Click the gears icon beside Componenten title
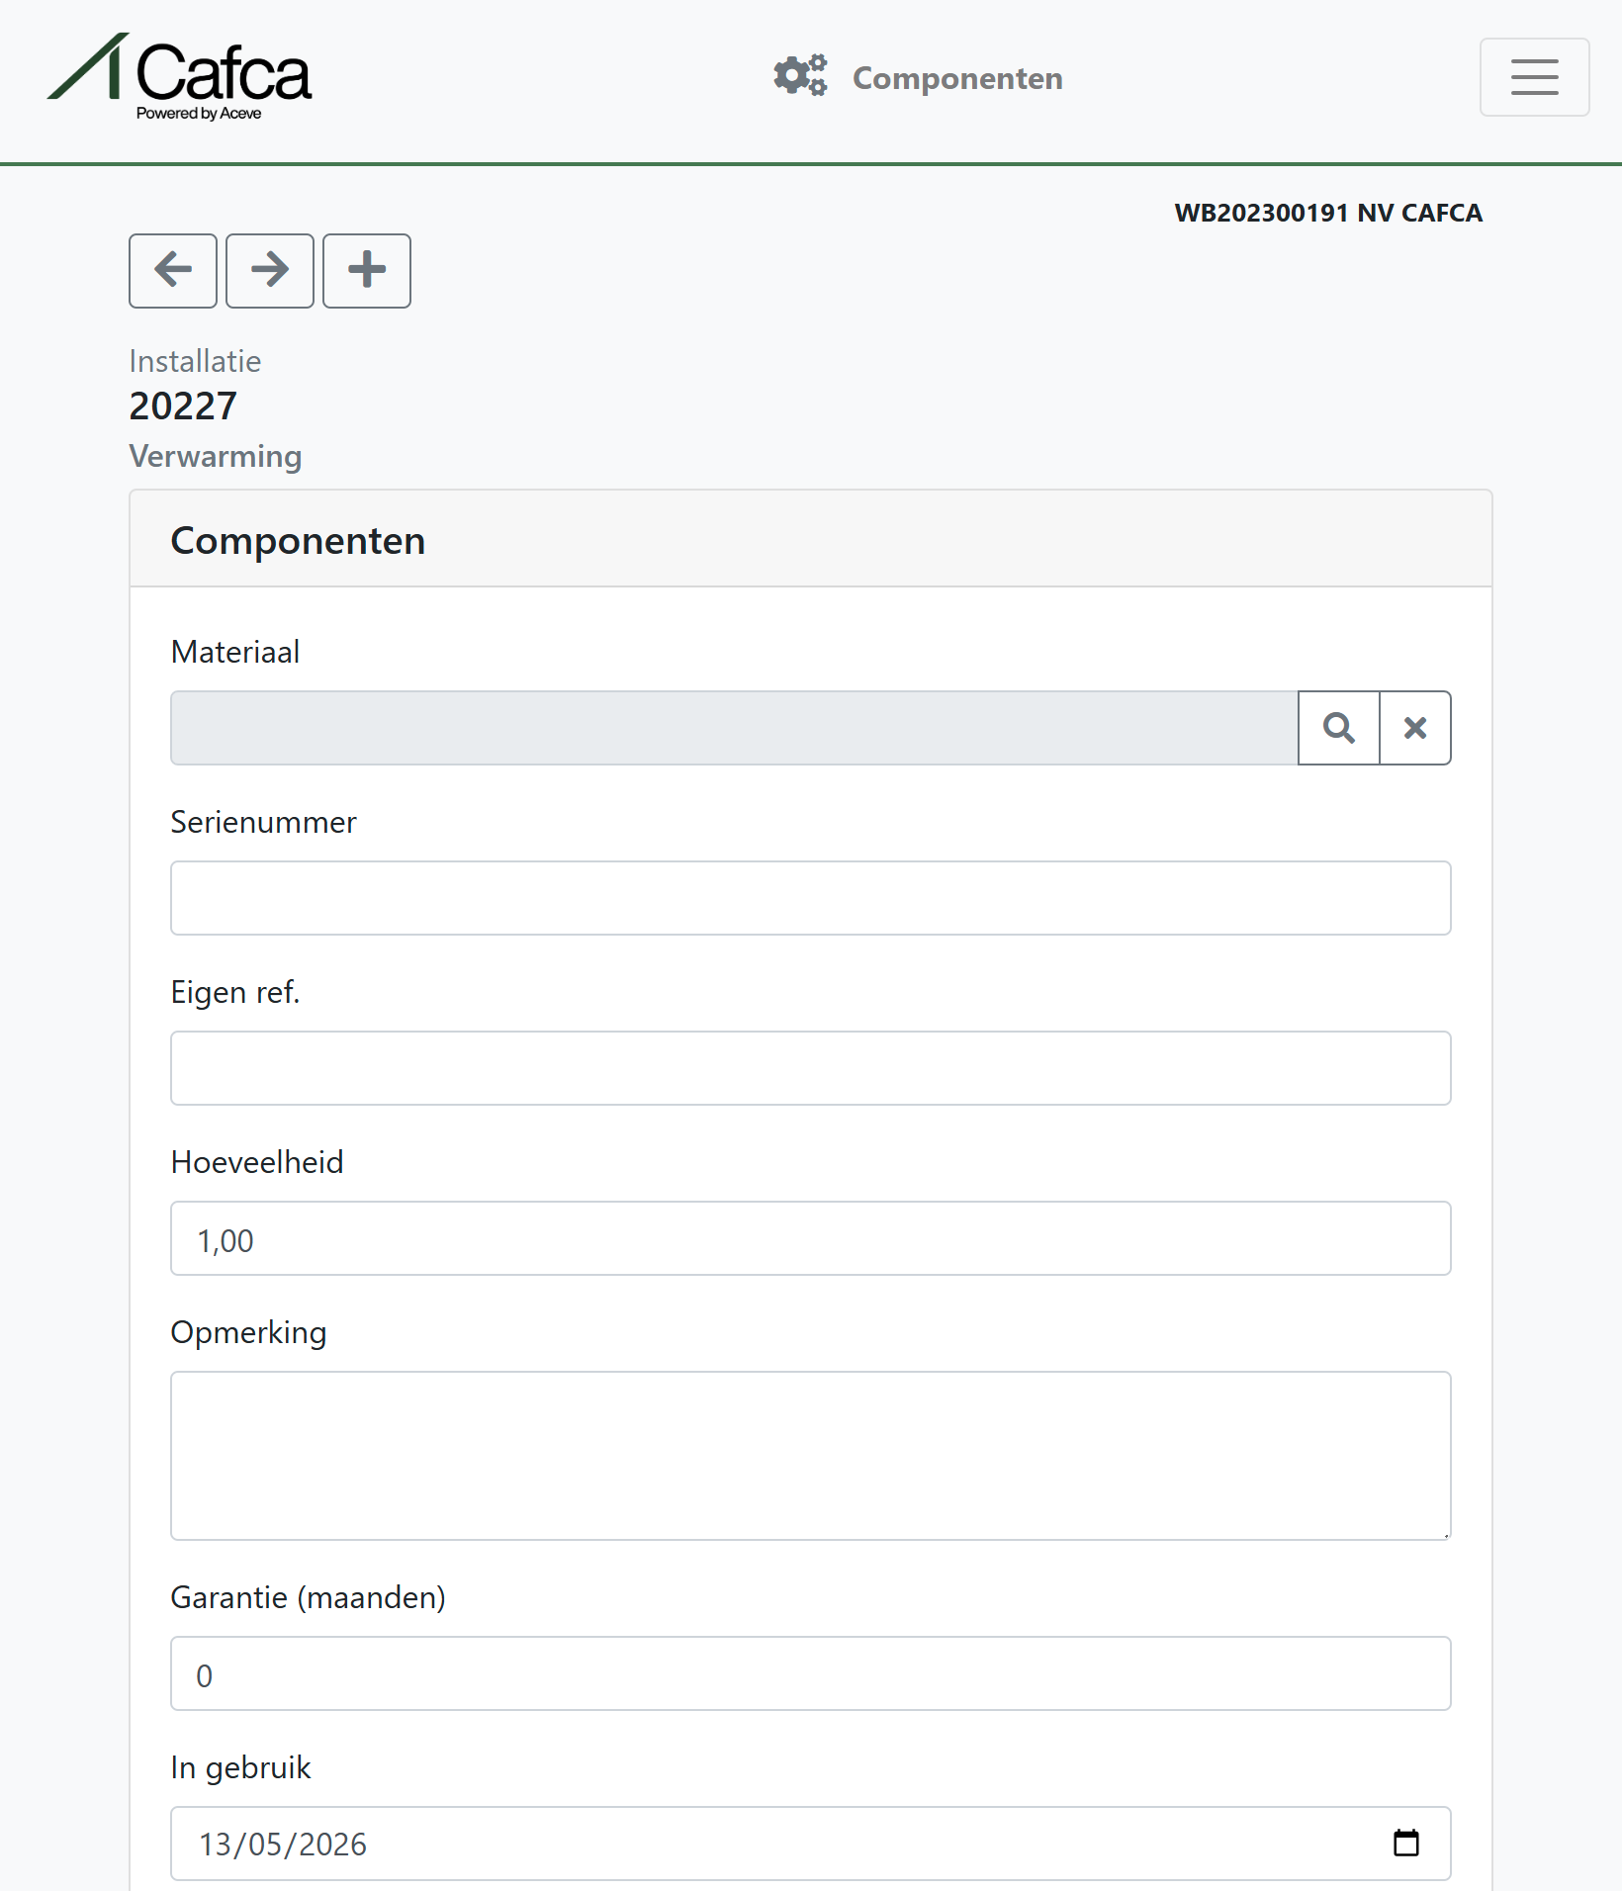1622x1891 pixels. 800,76
